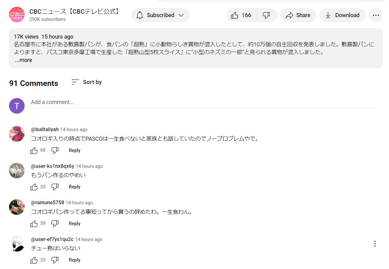Dislike @ramune5758's comment
This screenshot has width=389, height=269.
coord(55,224)
